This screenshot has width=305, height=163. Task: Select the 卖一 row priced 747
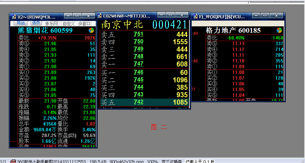[x=144, y=64]
